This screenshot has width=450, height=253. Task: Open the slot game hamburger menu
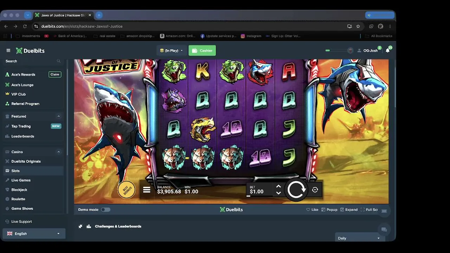pos(147,190)
